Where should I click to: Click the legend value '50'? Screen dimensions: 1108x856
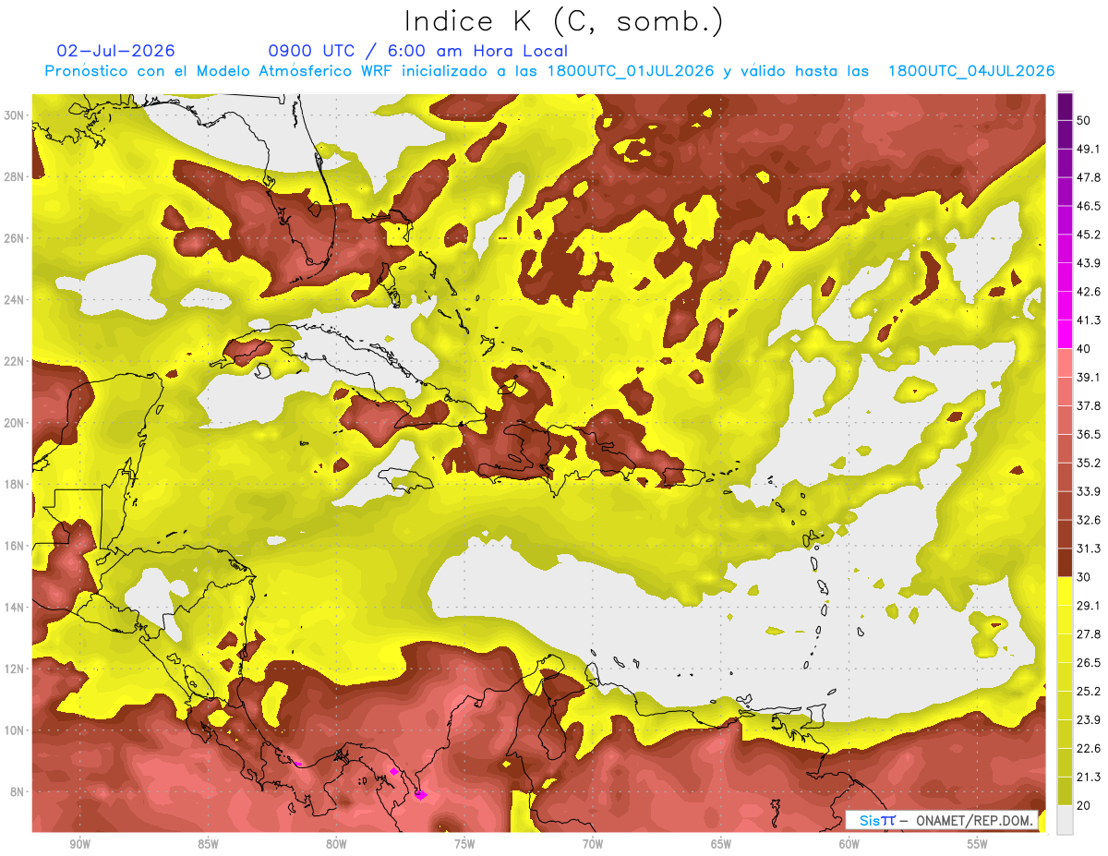tap(1084, 122)
